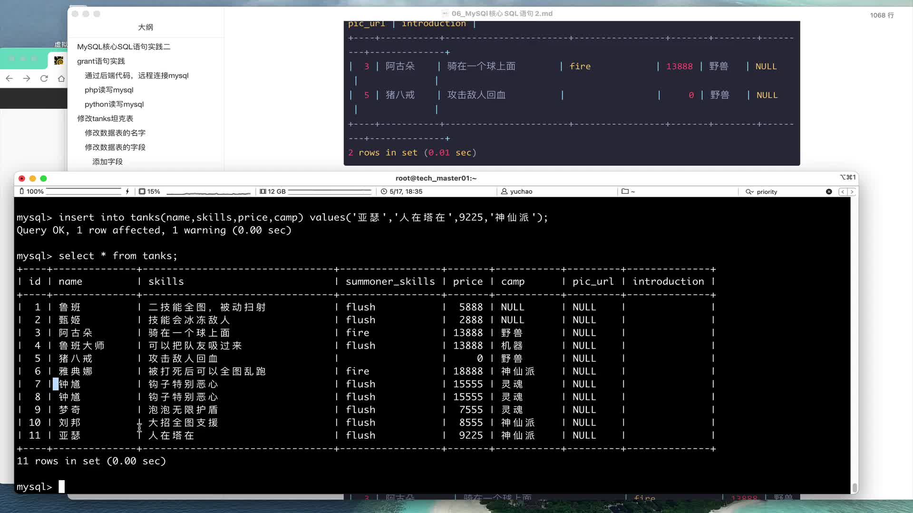The image size is (913, 513).
Task: Click the battery percentage 15% indicator
Action: pos(153,191)
